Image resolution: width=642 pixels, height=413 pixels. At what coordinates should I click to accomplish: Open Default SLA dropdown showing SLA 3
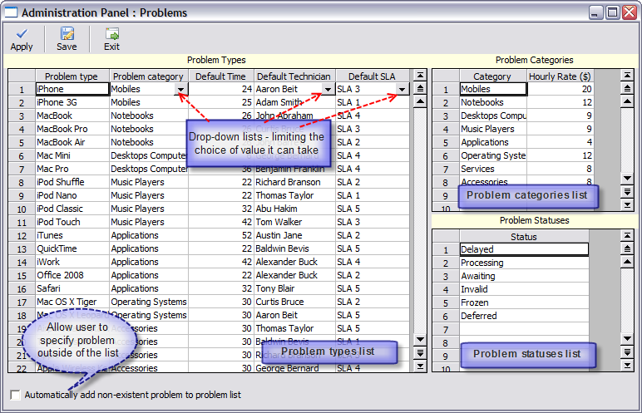(x=402, y=89)
